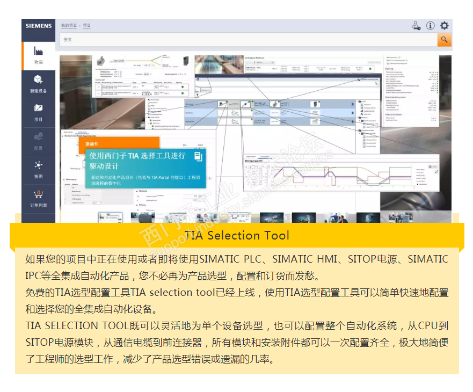473x392 pixels.
Task: Select the last gray machinery carousel thumbnail
Action: [401, 217]
